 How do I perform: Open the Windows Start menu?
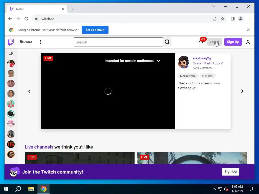click(6, 189)
